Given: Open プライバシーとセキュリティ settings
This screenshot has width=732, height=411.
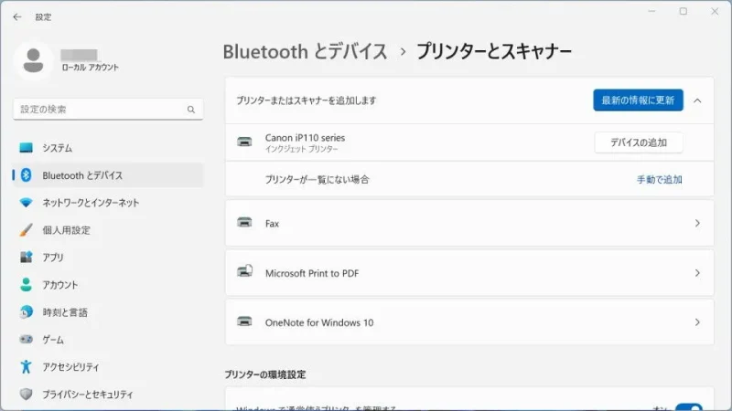Looking at the screenshot, I should pyautogui.click(x=87, y=395).
